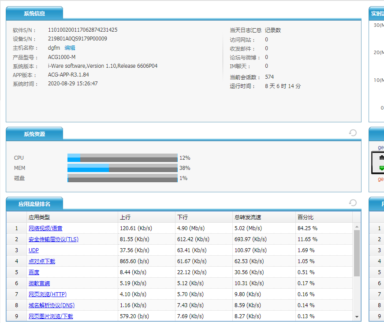Click the MEM usage bar
The image size is (384, 323).
[x=123, y=168]
